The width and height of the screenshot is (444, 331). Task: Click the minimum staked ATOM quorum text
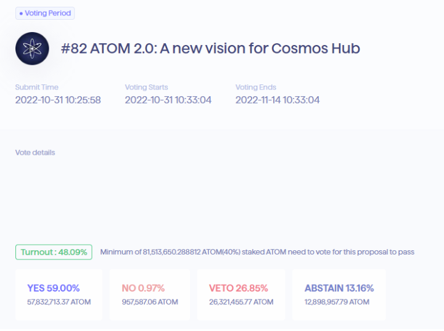[x=257, y=252]
